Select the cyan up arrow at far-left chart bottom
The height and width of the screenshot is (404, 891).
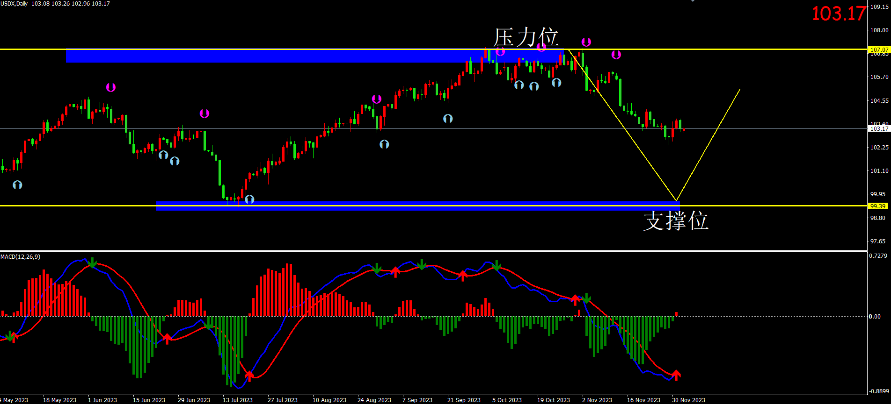(17, 185)
